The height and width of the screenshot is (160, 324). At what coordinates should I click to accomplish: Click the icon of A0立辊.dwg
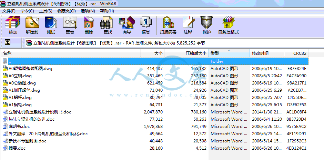coord(5,76)
